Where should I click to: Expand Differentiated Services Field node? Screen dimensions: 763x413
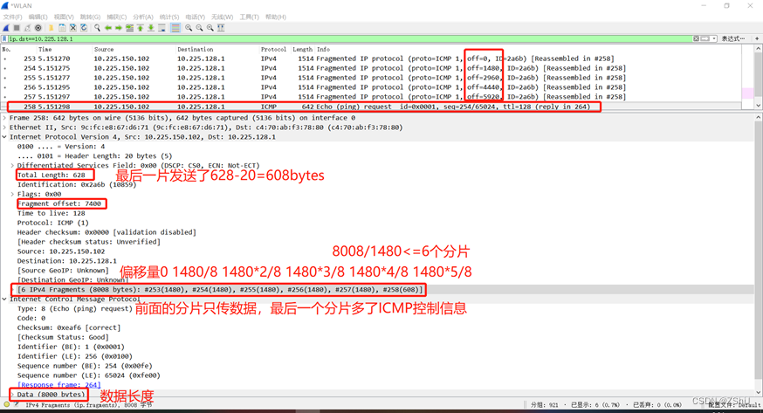(12, 165)
